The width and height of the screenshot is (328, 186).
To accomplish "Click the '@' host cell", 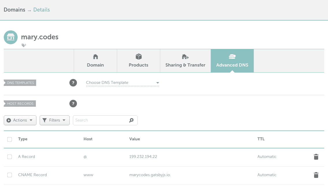I will 85,157.
